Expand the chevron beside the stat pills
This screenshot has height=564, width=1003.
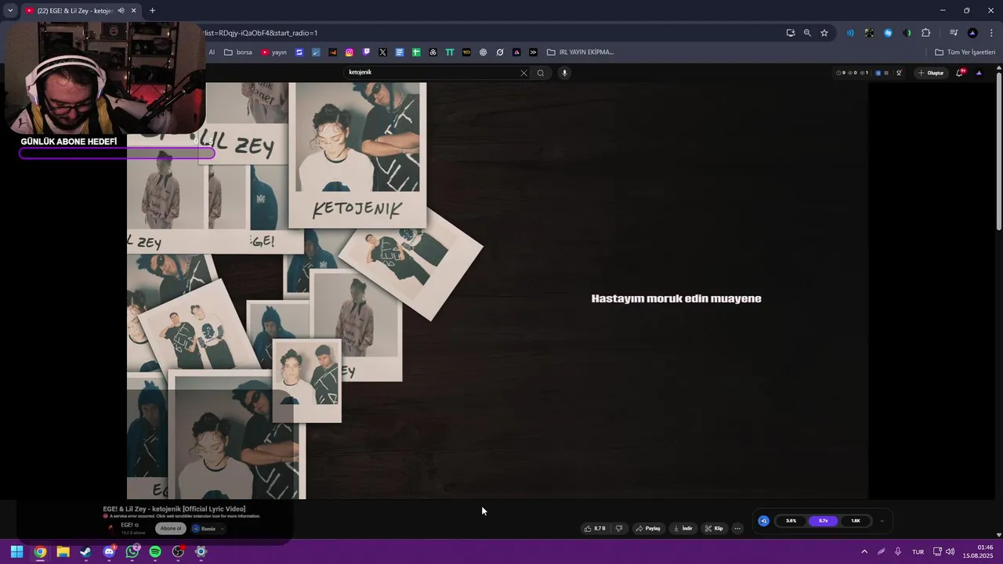882,521
